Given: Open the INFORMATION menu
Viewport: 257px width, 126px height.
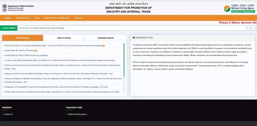Looking at the screenshot, I should (x=23, y=18).
